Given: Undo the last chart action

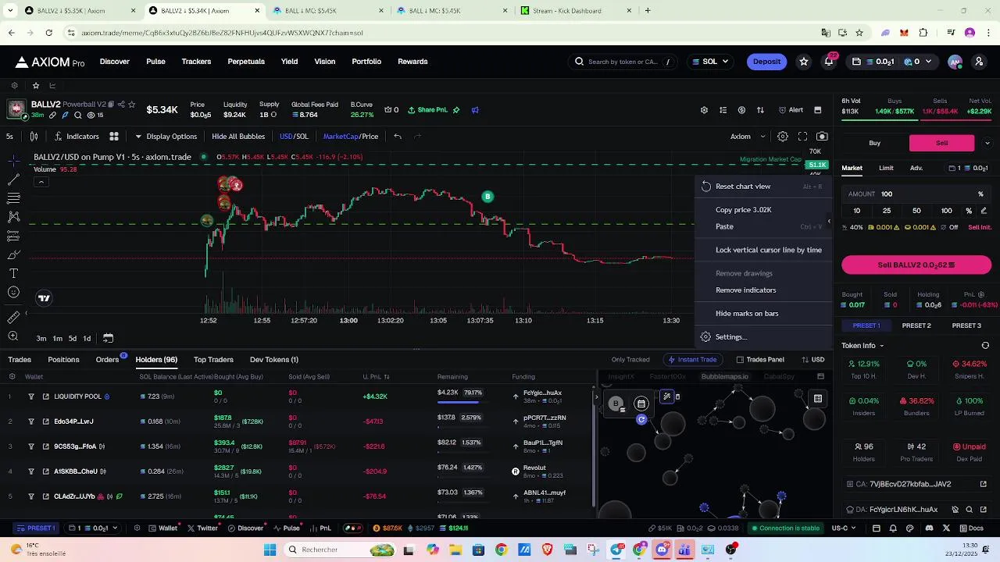Looking at the screenshot, I should tap(398, 137).
